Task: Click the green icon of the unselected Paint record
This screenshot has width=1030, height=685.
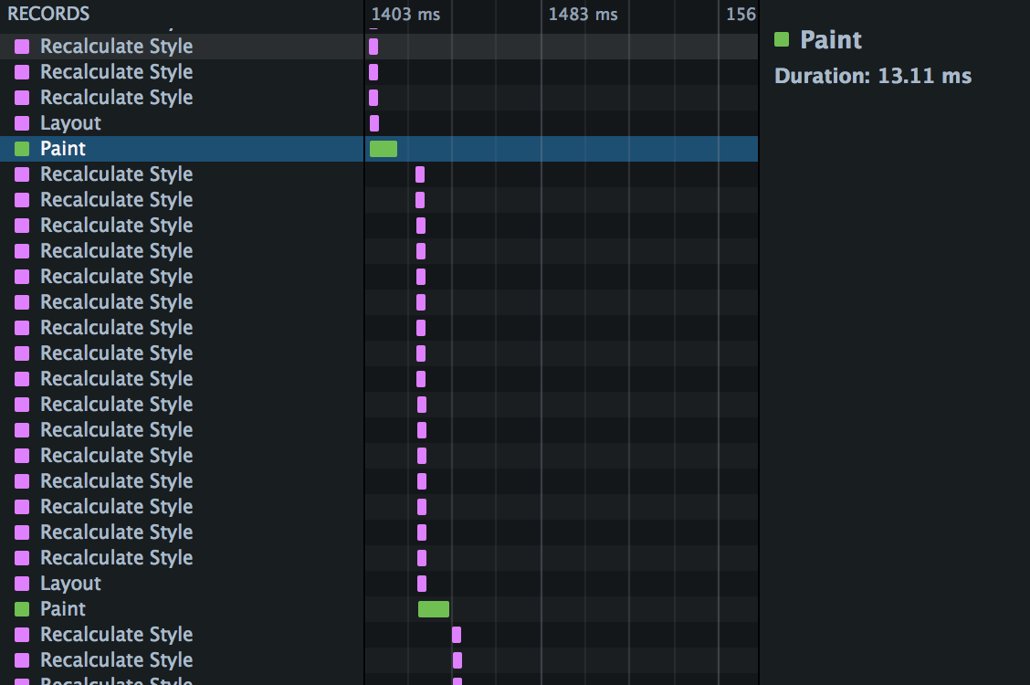Action: tap(22, 609)
